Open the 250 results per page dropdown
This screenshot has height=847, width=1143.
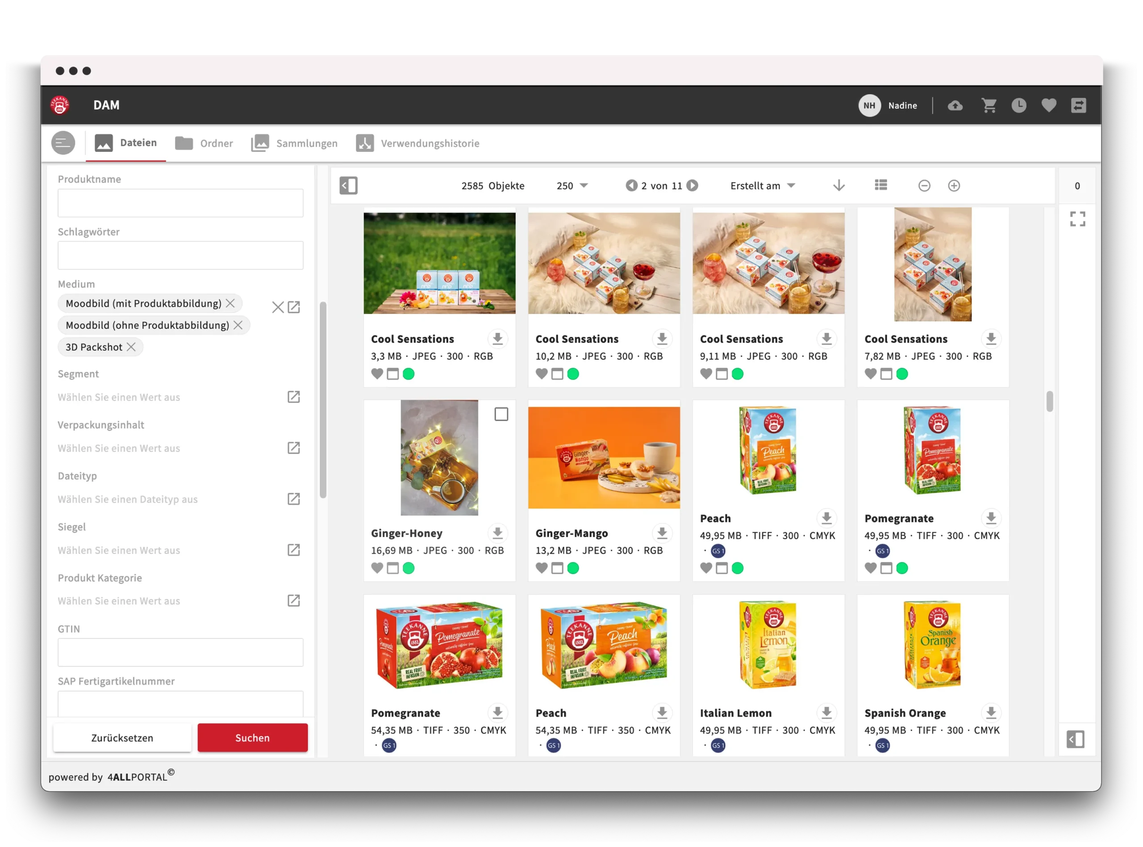point(572,185)
